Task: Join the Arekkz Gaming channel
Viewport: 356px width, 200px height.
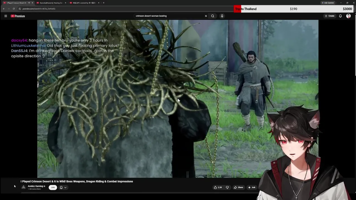Action: (53, 187)
